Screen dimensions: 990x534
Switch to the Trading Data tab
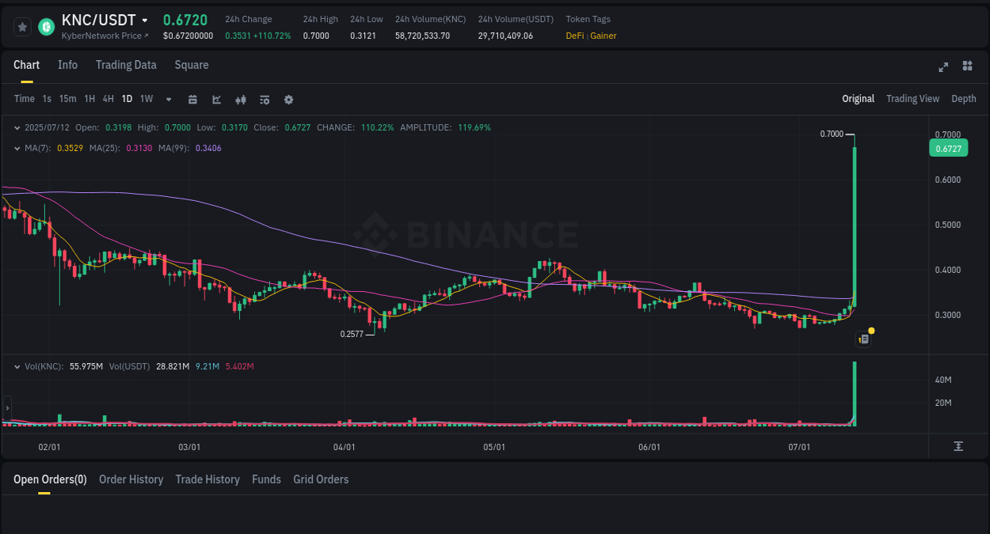tap(126, 65)
